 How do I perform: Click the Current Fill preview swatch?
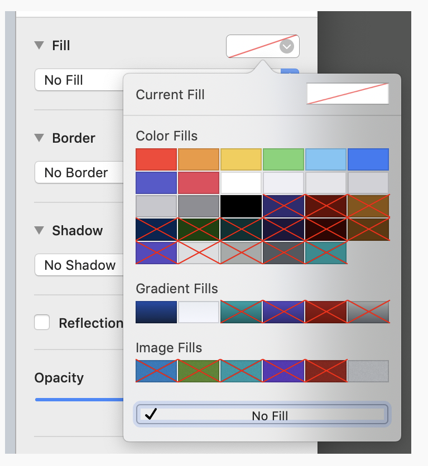347,94
